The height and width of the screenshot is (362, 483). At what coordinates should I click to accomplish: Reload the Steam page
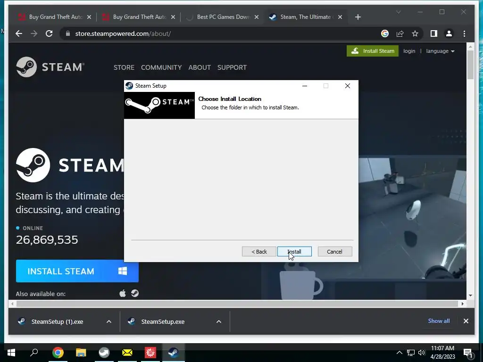point(49,33)
